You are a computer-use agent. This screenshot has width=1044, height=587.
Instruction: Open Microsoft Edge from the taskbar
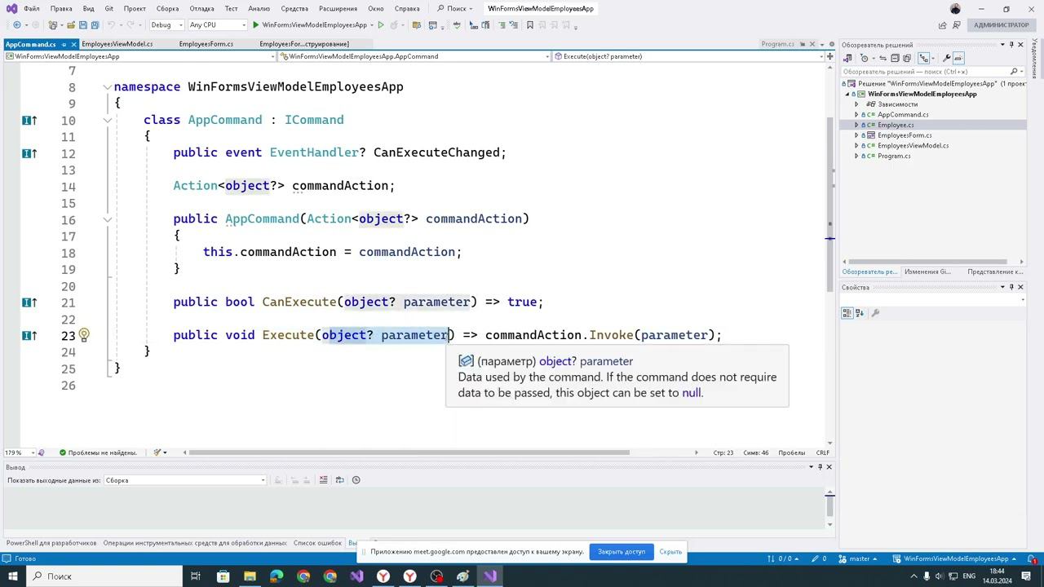(x=276, y=576)
